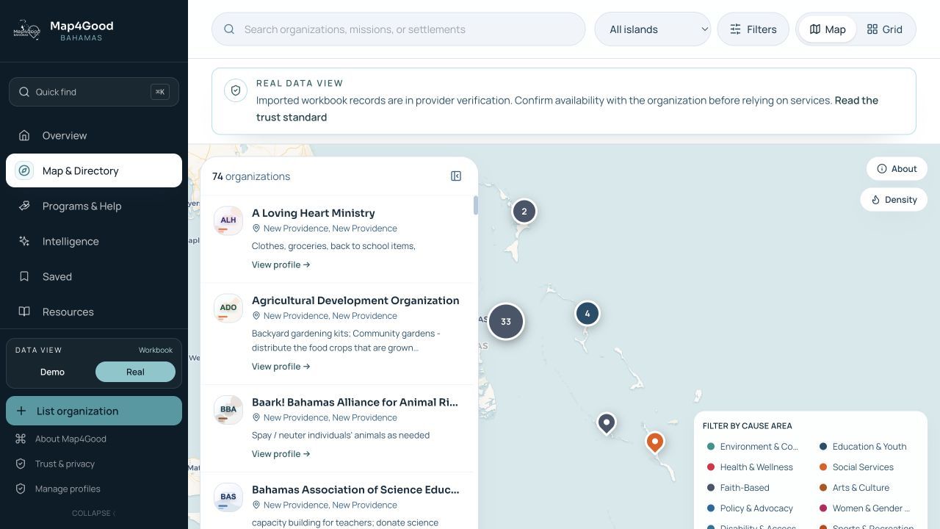This screenshot has width=940, height=529.
Task: Click the organizations search input field
Action: point(399,29)
